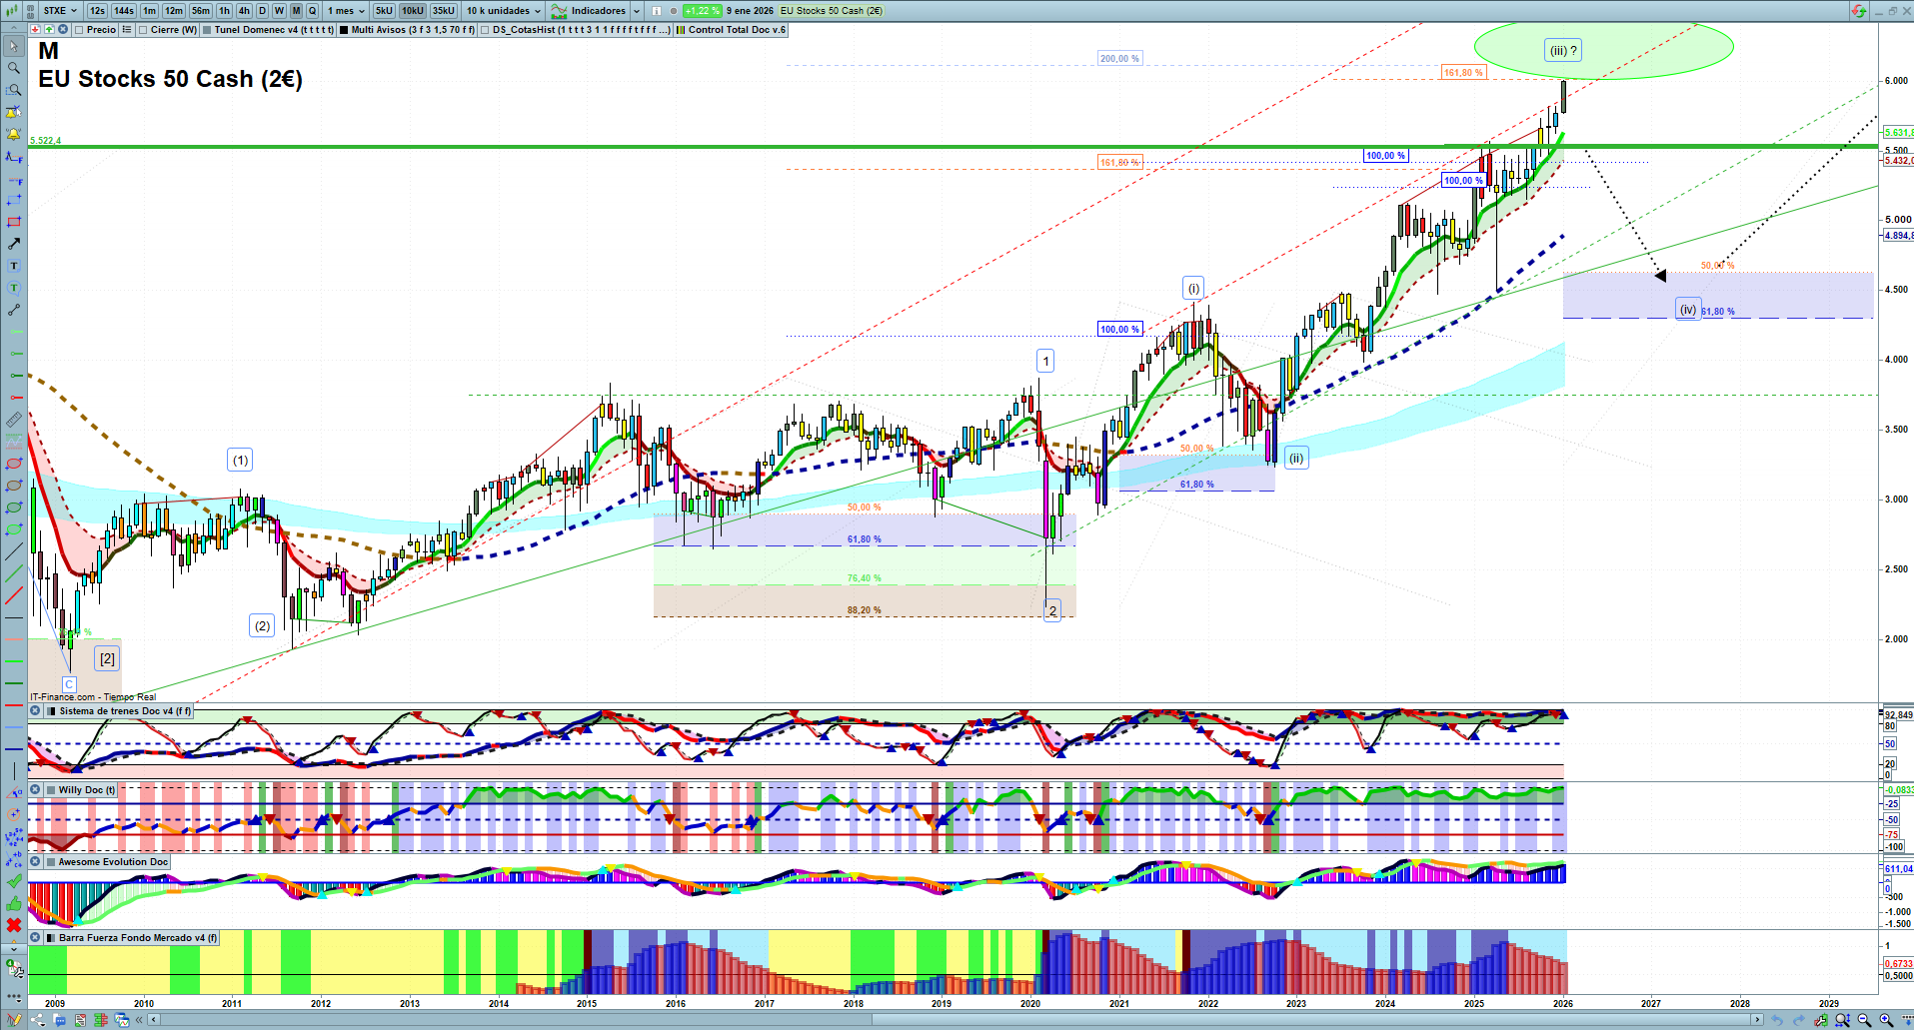Expand the arrow next to Indicadores
Image resolution: width=1914 pixels, height=1030 pixels.
pyautogui.click(x=637, y=11)
